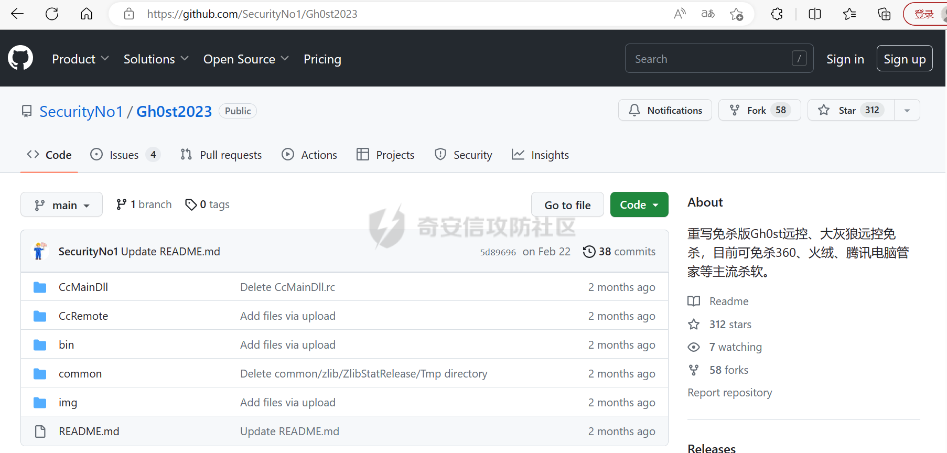Reload the page with refresh icon

pyautogui.click(x=52, y=14)
